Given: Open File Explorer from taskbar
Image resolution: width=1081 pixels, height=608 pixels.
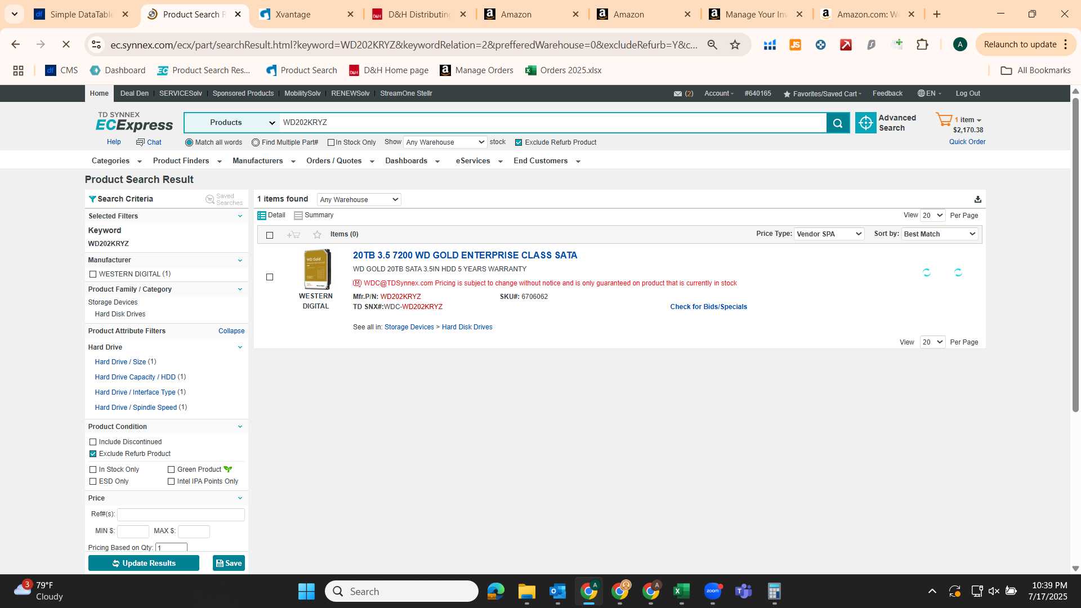Looking at the screenshot, I should (526, 592).
